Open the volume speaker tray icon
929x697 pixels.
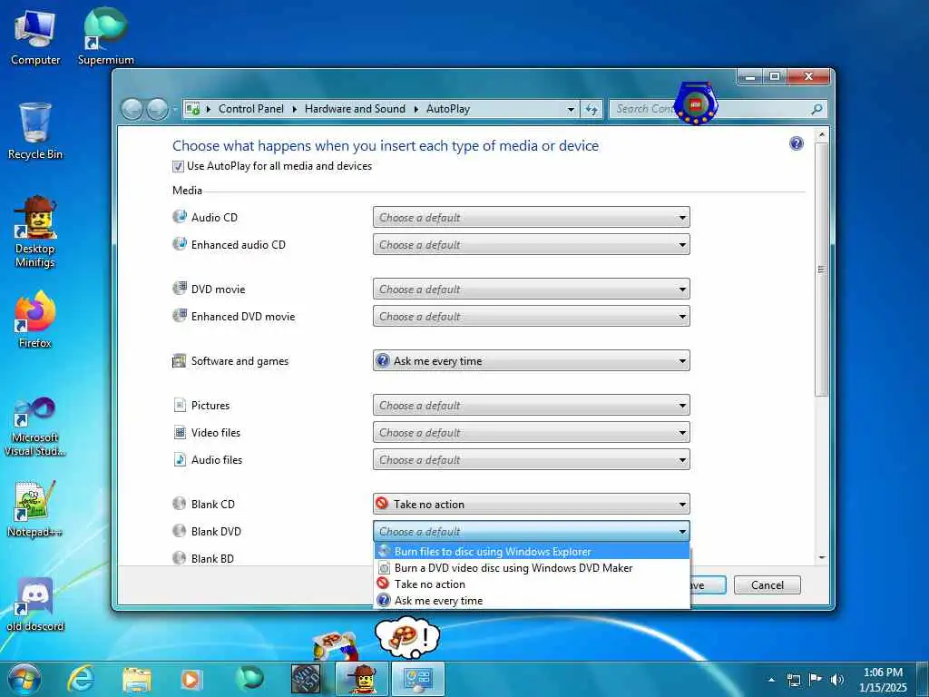click(x=837, y=680)
